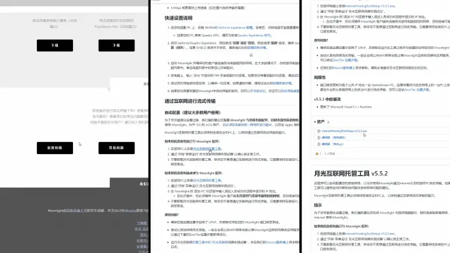Image resolution: width=450 pixels, height=253 pixels.
Task: Download the source code tar.gz link
Action: pyautogui.click(x=333, y=144)
